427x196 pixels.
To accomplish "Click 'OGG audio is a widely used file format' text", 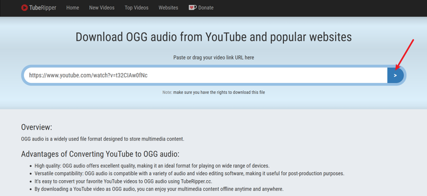I will [x=102, y=139].
